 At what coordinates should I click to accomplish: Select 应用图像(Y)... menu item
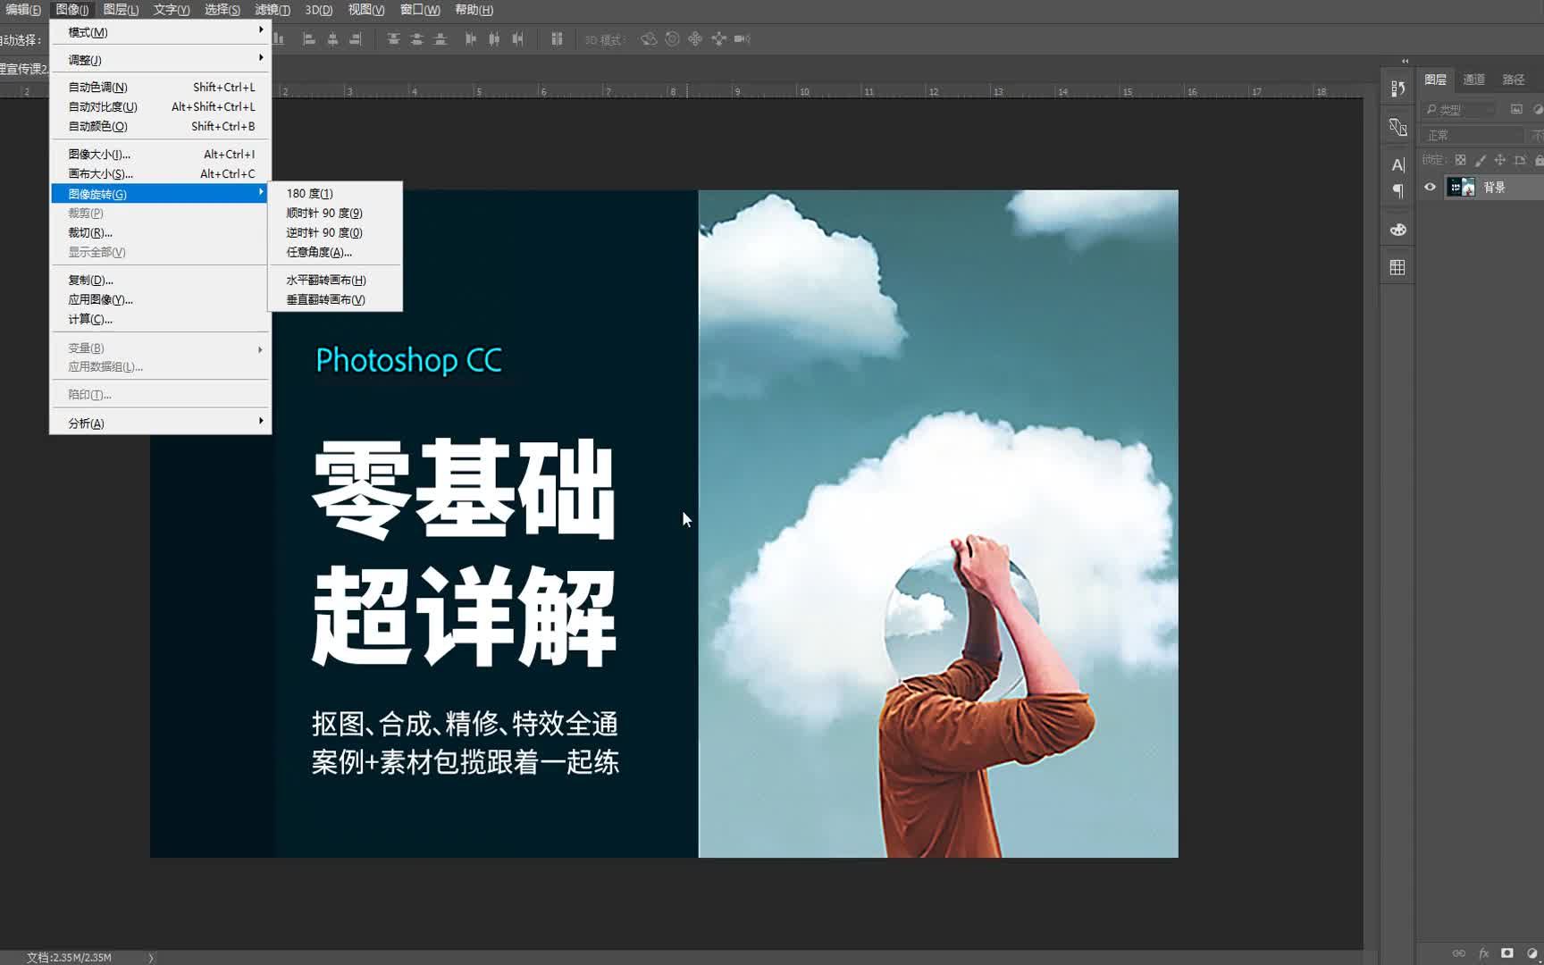click(161, 299)
